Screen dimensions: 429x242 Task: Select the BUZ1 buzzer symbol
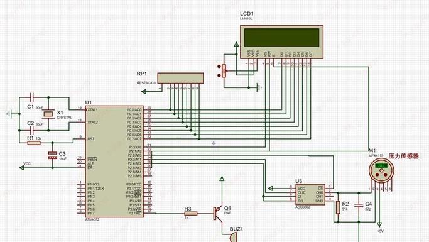(x=233, y=238)
